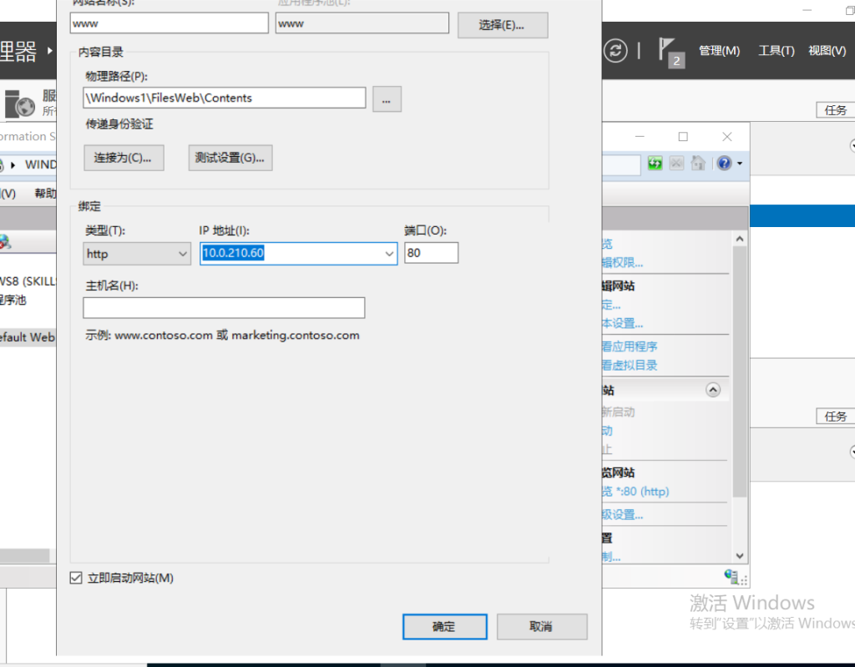Viewport: 855px width, 667px height.
Task: Click the green refresh page icon in IIS
Action: (655, 164)
